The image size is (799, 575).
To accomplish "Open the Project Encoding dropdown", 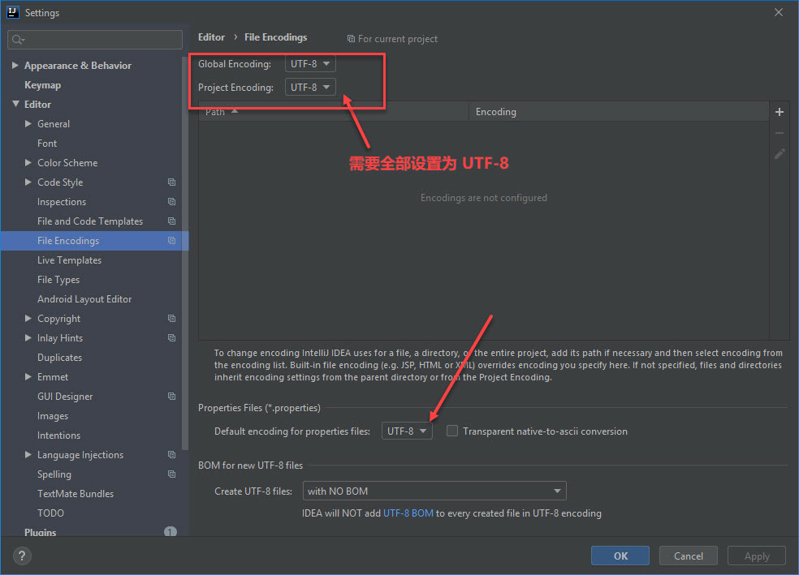I will click(x=310, y=87).
